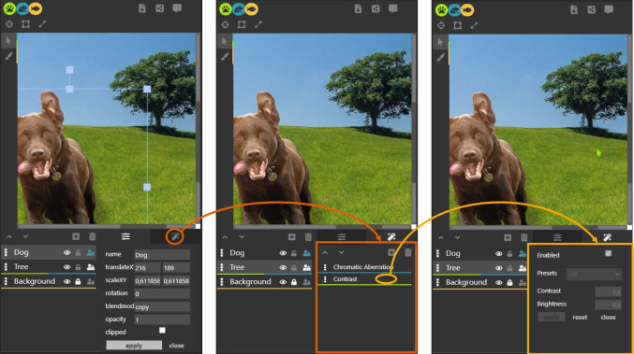Open layer effects via the orange-circled wand icon

[x=175, y=236]
